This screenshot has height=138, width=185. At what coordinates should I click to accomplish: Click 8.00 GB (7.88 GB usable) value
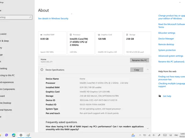pos(90,87)
